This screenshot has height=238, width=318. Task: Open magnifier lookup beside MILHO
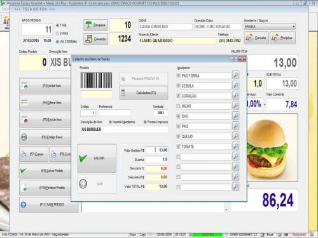point(236,105)
